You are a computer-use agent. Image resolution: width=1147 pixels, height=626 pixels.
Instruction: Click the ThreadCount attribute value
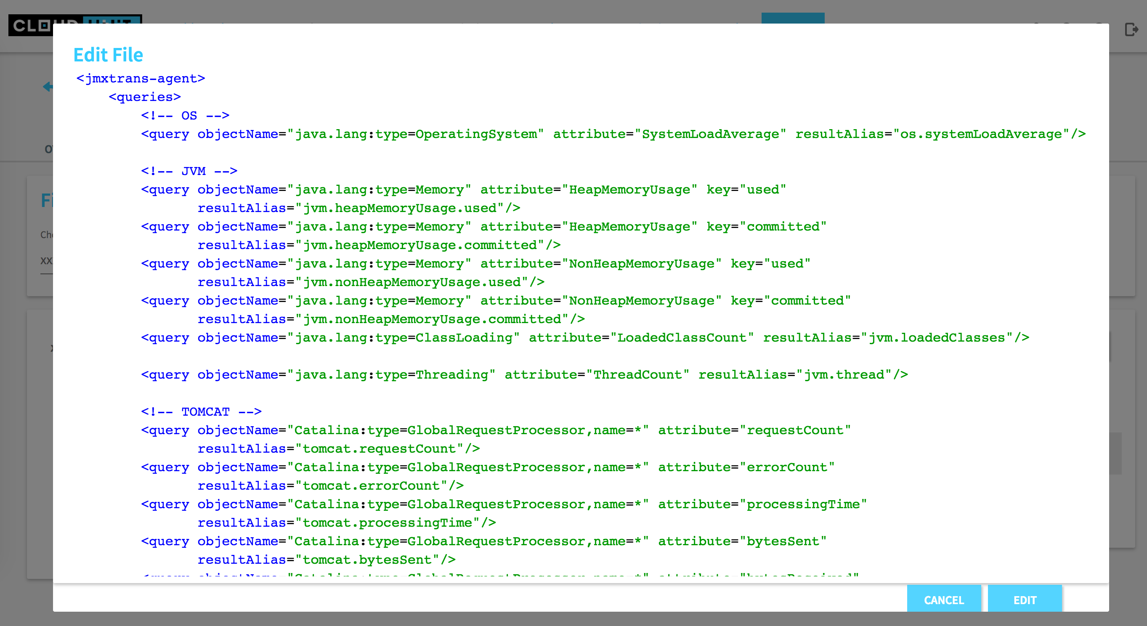[637, 375]
